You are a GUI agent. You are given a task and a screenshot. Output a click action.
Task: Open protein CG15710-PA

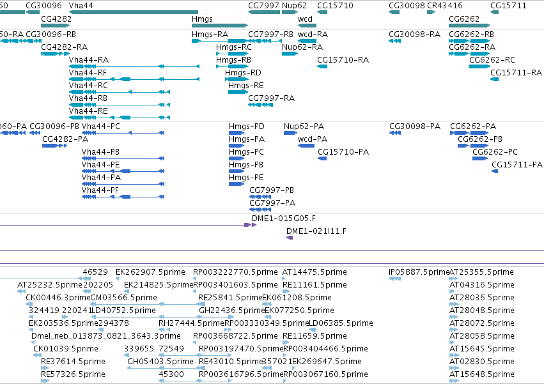[x=322, y=158]
